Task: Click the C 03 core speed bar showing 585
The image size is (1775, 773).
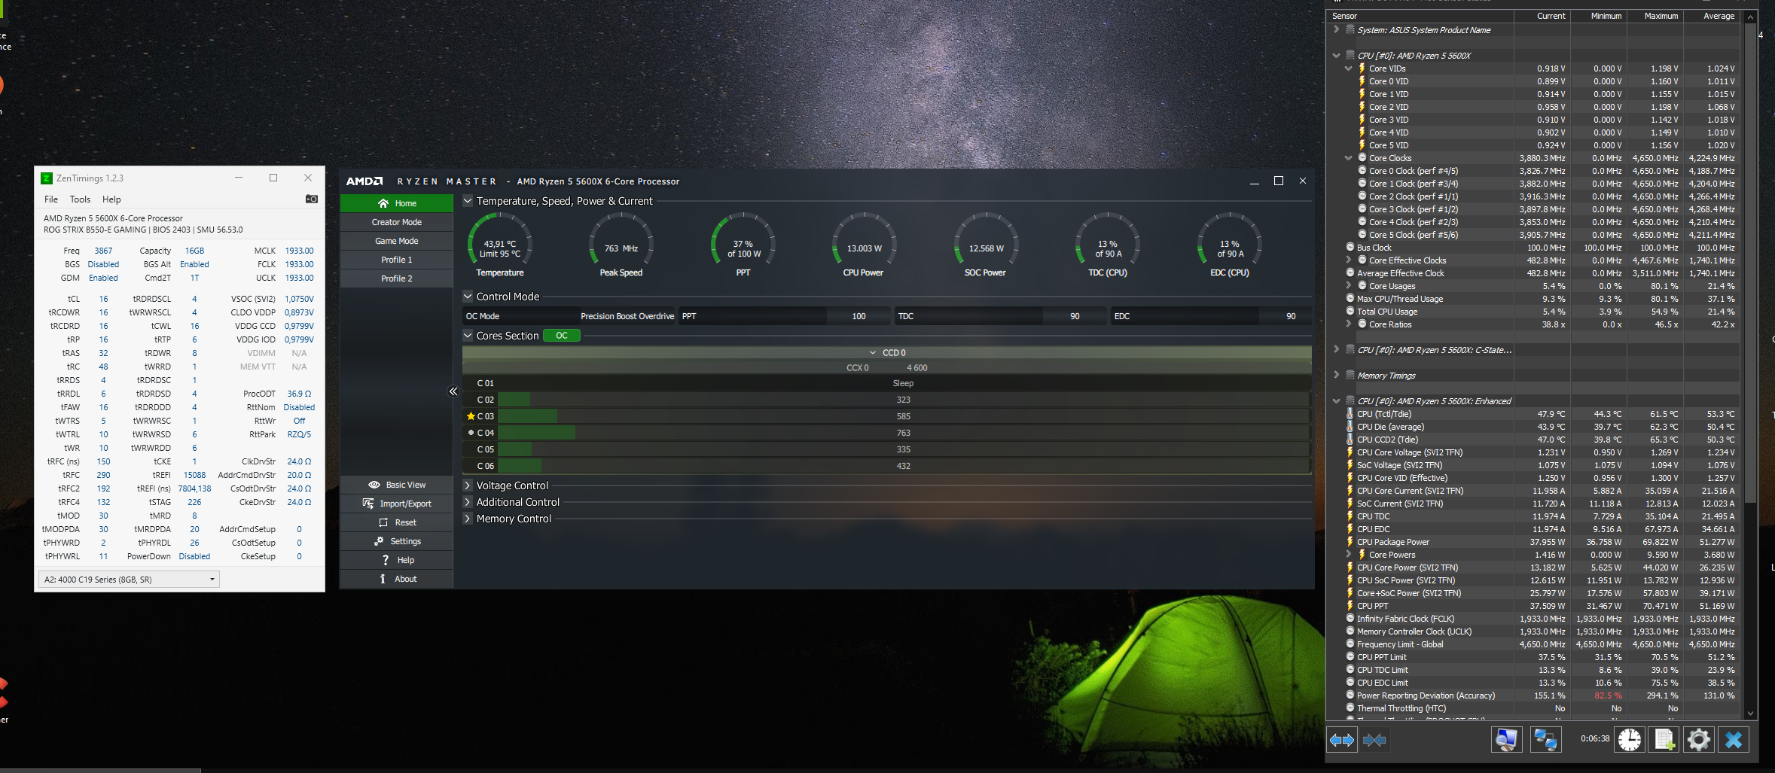Action: (x=903, y=416)
